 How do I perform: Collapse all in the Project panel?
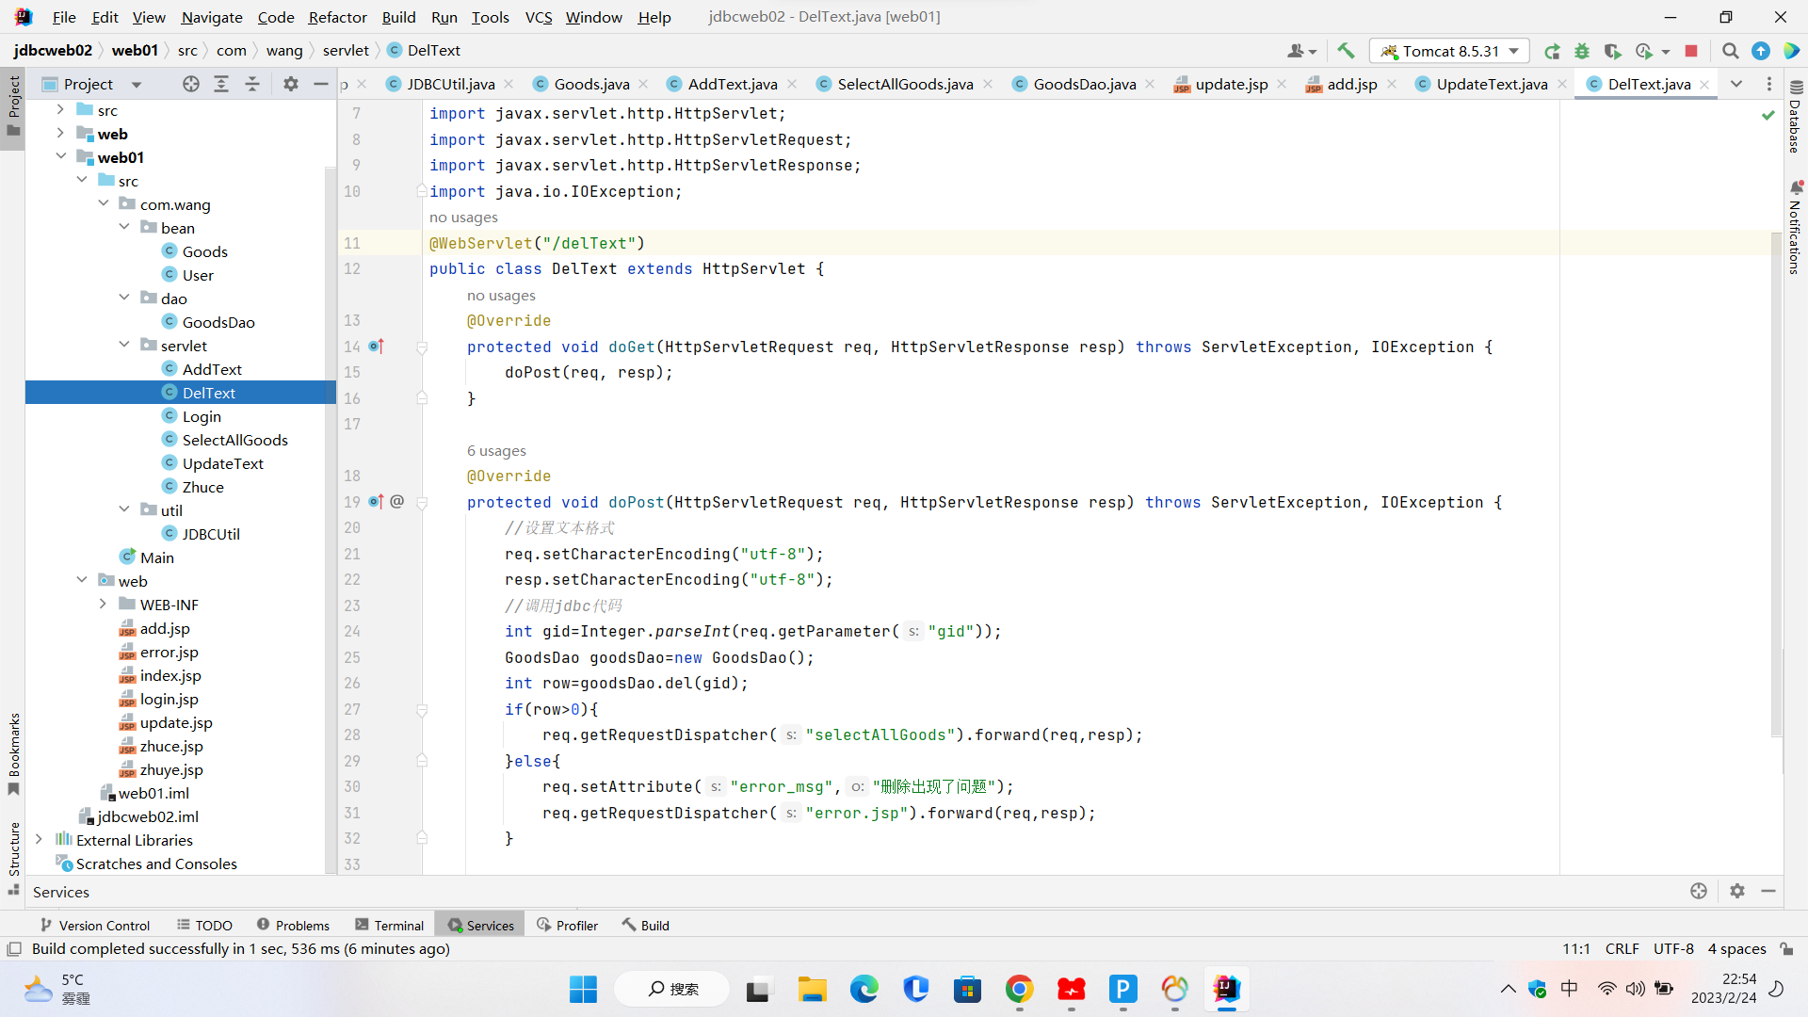point(252,84)
